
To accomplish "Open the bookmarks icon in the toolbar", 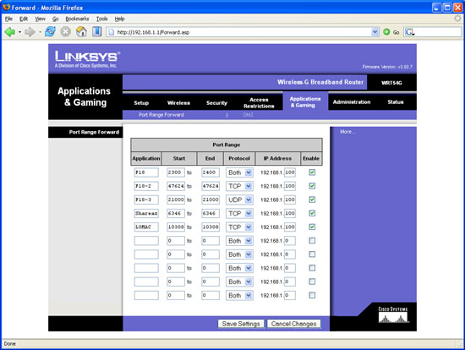I will [96, 31].
